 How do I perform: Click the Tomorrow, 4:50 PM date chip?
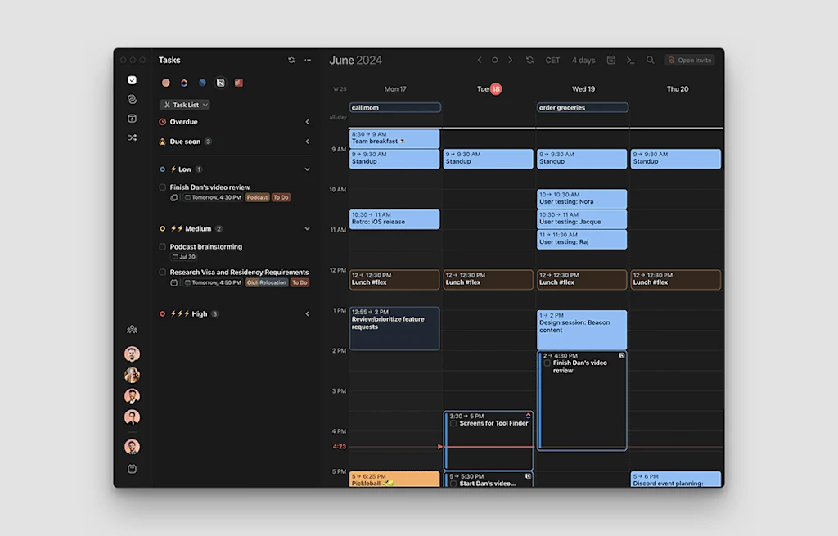214,282
